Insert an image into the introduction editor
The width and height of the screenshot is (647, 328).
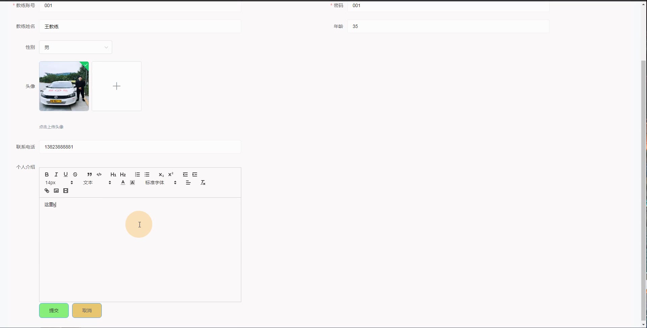[56, 191]
